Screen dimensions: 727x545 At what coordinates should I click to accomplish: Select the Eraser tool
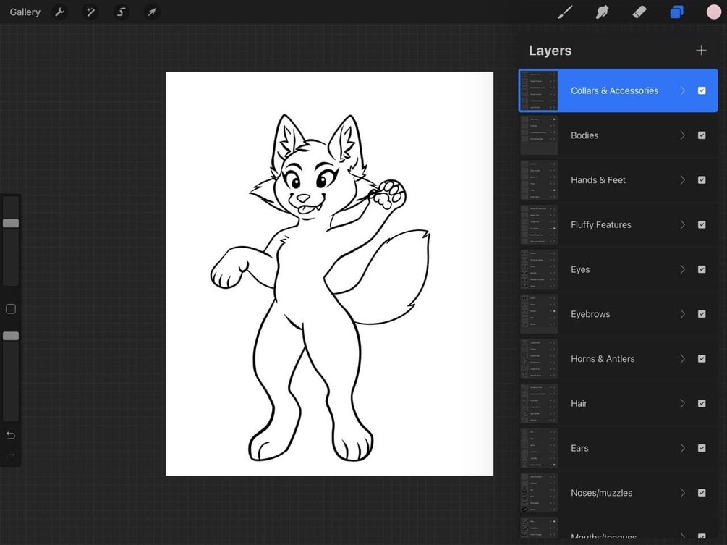pos(639,12)
